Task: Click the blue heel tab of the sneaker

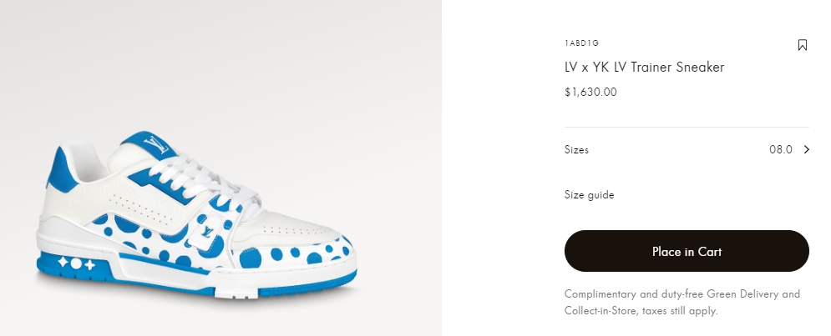Action: click(62, 169)
